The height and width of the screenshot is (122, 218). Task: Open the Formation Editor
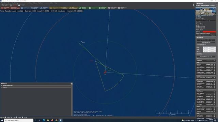44,8
